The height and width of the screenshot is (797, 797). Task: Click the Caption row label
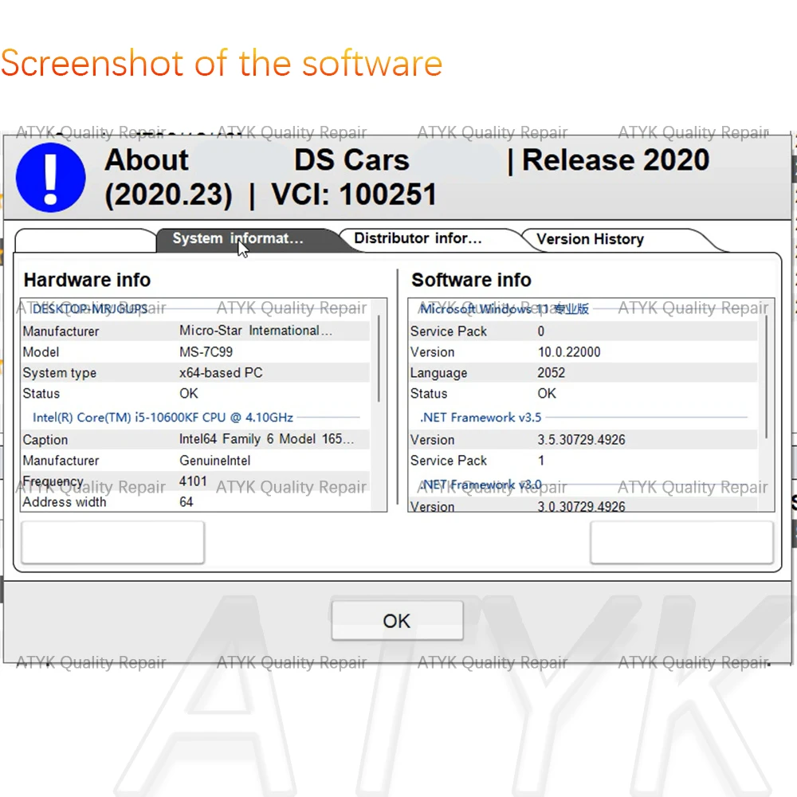point(45,440)
